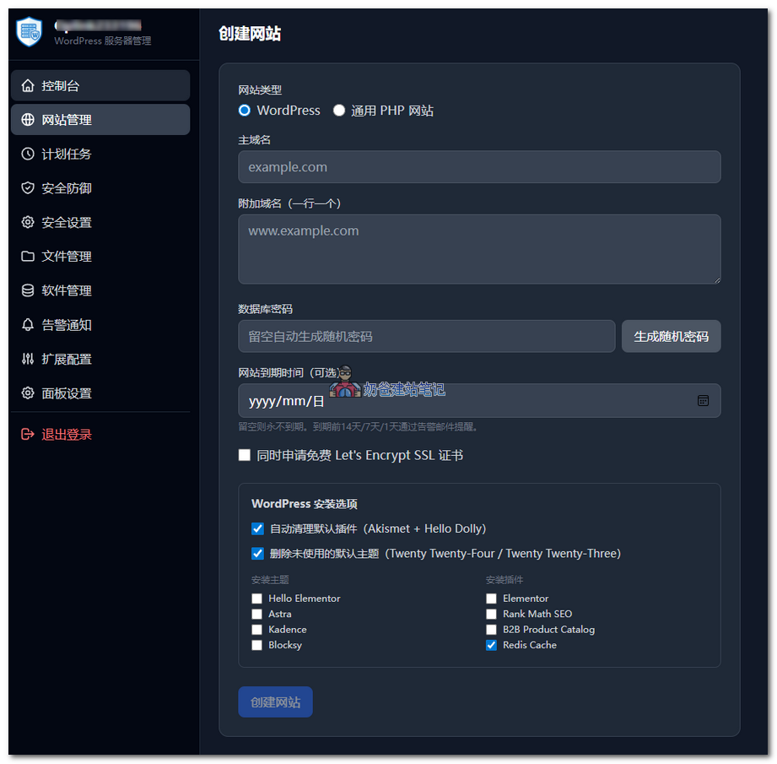Focus the 主域名 example.com input field
The height and width of the screenshot is (764, 777).
click(479, 167)
